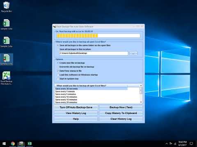Open the network flag tray icon
Image resolution: width=197 pixels, height=147 pixels.
pos(171,143)
